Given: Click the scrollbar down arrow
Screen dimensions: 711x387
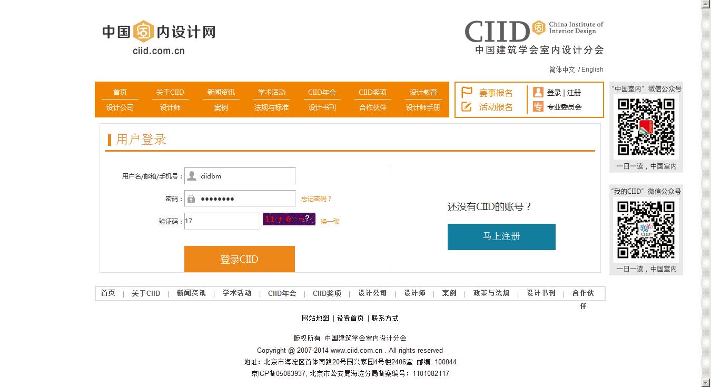Looking at the screenshot, I should 706,382.
